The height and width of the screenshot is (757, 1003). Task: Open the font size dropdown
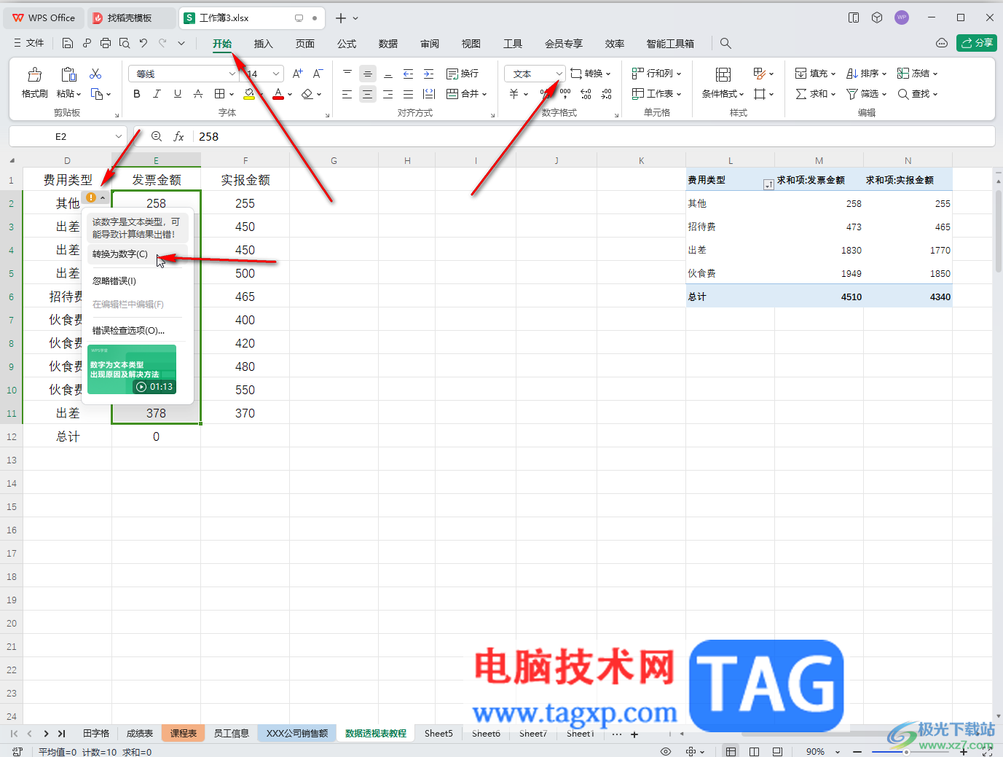point(276,74)
